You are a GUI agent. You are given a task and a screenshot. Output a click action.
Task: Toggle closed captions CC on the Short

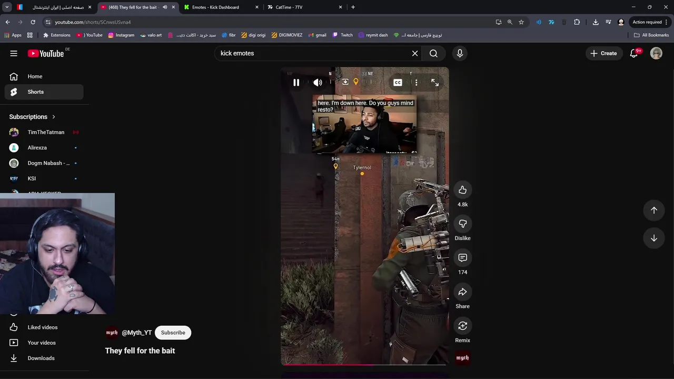point(398,83)
